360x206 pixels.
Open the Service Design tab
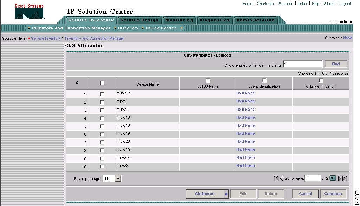tap(139, 20)
